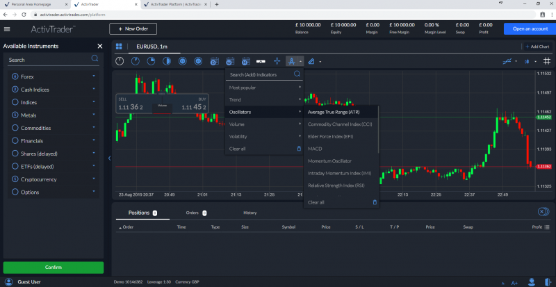Click the chart lines display icon
Viewport: 556px width, 287px height.
tap(507, 61)
